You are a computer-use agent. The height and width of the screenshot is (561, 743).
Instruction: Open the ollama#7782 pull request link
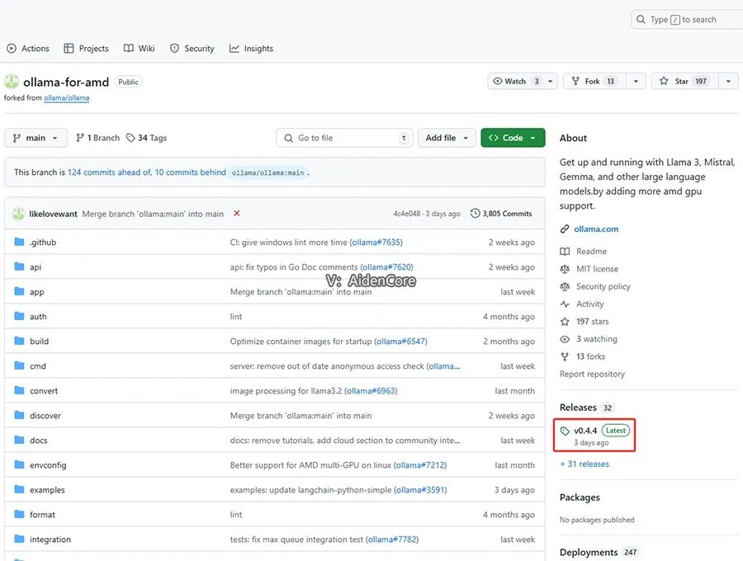point(392,540)
